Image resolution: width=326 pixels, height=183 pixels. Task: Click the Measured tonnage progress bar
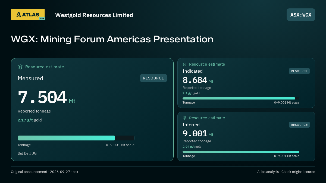(x=76, y=138)
